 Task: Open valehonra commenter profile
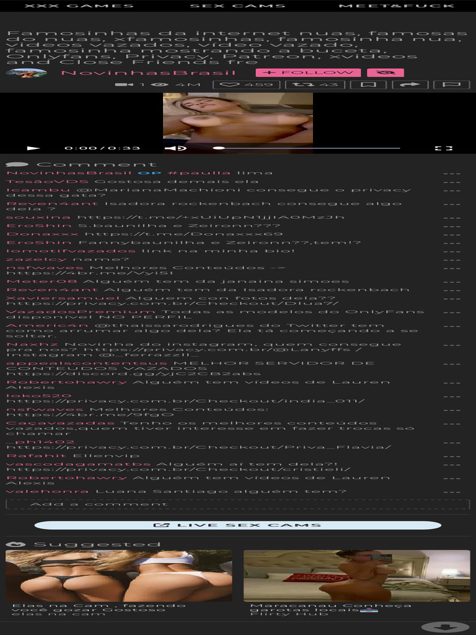[x=47, y=492]
